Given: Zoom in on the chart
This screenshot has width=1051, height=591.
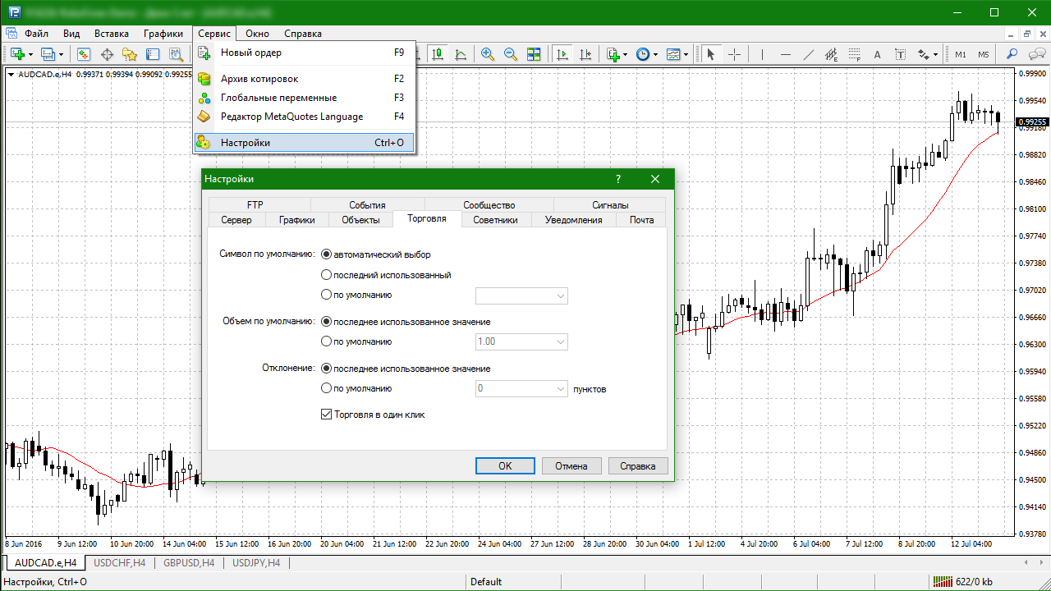Looking at the screenshot, I should (x=488, y=54).
